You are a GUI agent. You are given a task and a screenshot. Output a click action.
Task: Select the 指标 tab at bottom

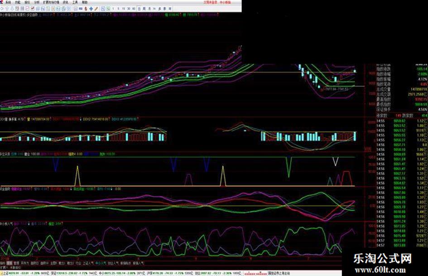[x=2, y=263]
